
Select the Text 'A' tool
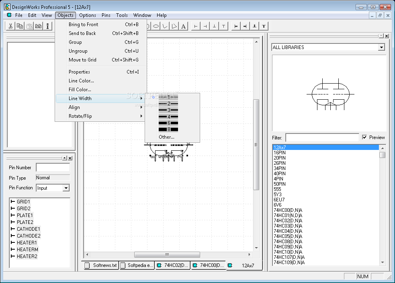coord(183,26)
